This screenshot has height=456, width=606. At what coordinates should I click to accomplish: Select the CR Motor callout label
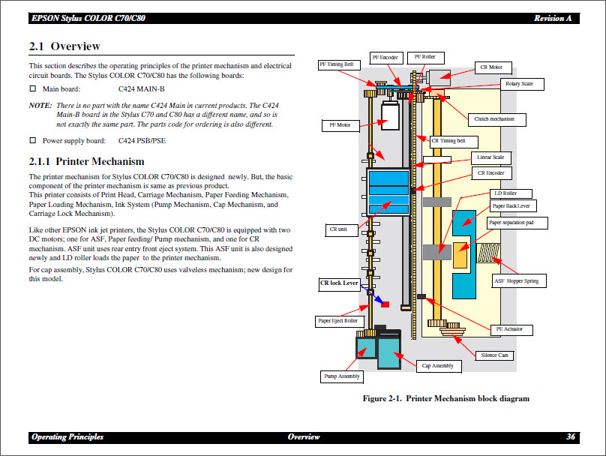(x=493, y=67)
